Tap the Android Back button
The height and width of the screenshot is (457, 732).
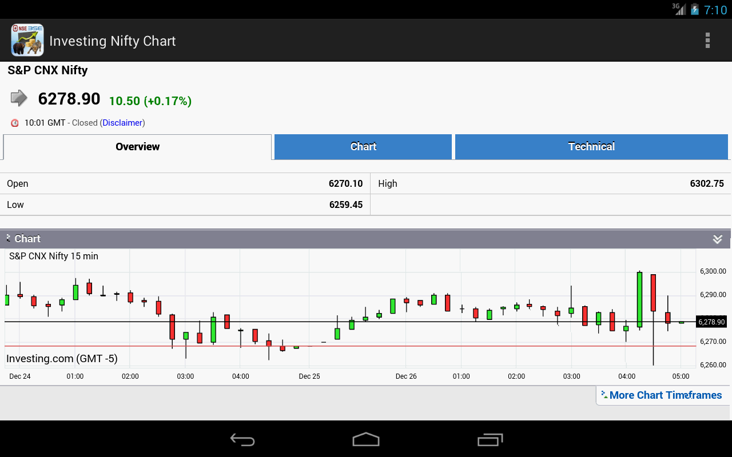tap(242, 439)
